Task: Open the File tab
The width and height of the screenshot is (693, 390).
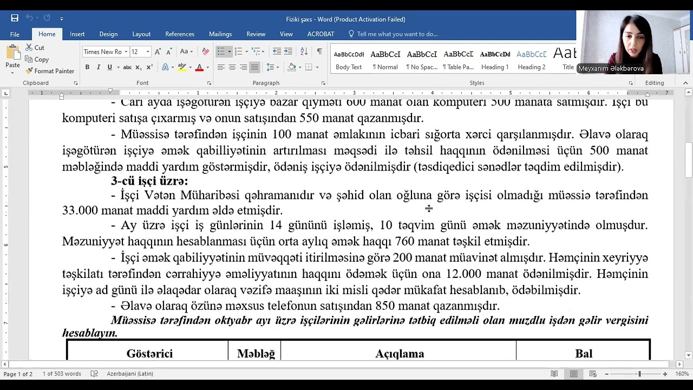Action: click(15, 34)
